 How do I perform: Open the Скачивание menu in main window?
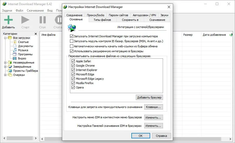pos(35,11)
